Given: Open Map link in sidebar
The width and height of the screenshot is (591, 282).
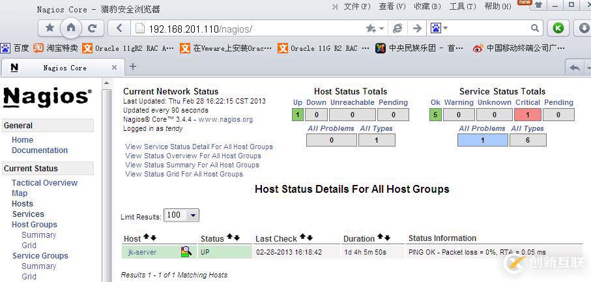Looking at the screenshot, I should pos(20,193).
